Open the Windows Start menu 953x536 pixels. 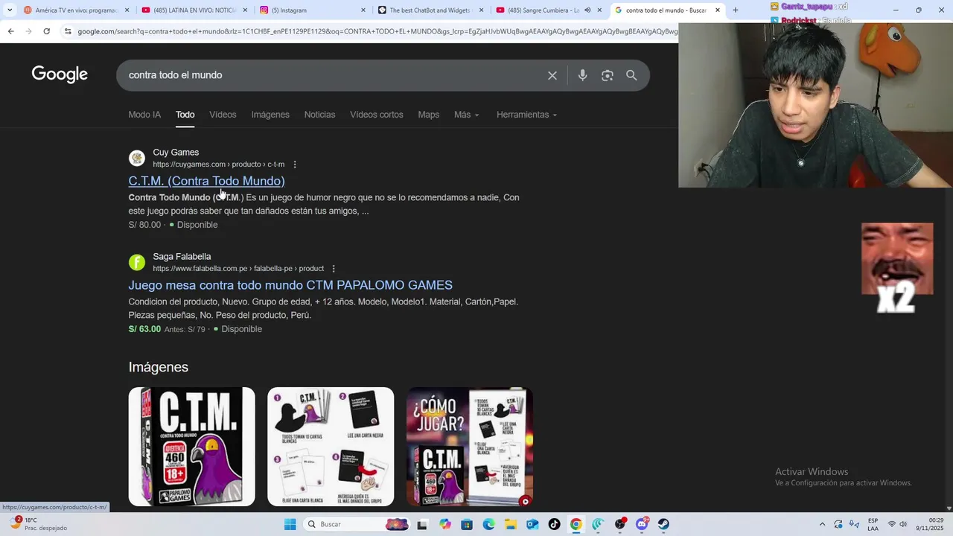(290, 524)
